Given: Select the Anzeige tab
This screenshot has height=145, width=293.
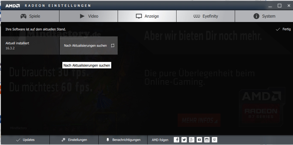Looking at the screenshot, I should (147, 16).
